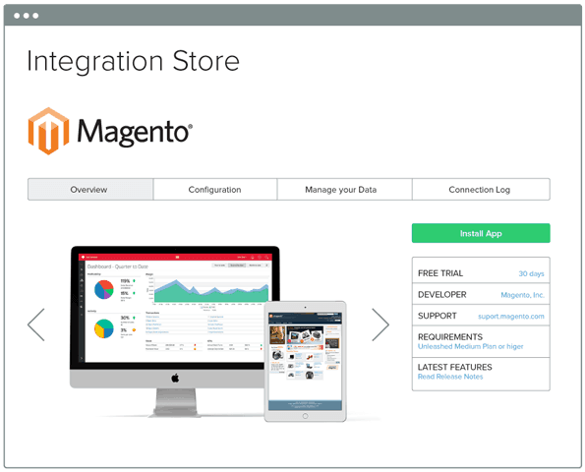Select the Manage your Data tab
The image size is (585, 472).
(344, 189)
